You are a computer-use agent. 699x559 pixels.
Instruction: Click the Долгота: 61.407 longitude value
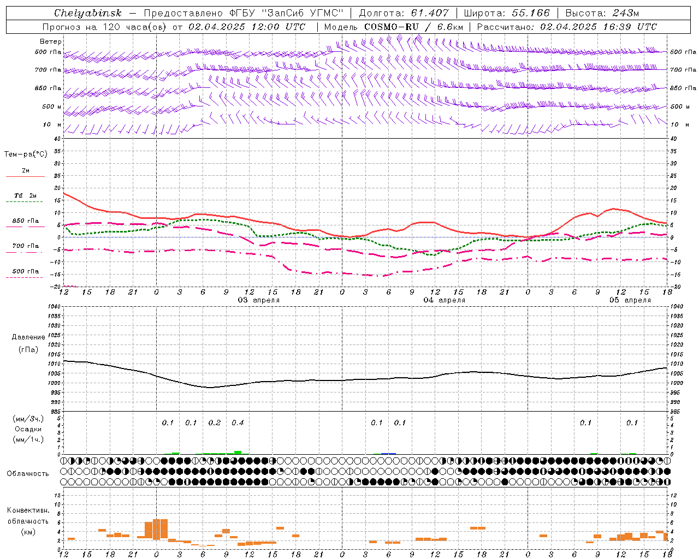tap(404, 13)
